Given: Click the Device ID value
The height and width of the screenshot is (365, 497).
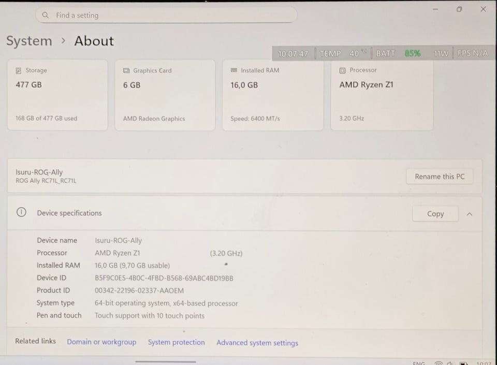Looking at the screenshot, I should [164, 278].
